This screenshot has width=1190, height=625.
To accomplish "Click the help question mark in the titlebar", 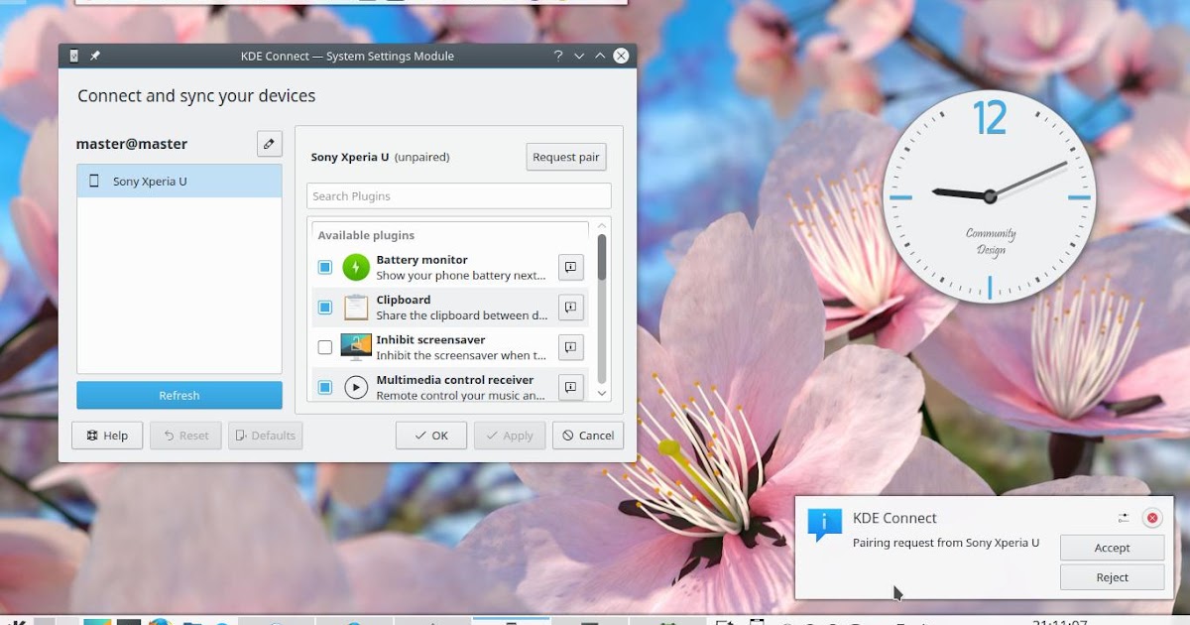I will [557, 56].
